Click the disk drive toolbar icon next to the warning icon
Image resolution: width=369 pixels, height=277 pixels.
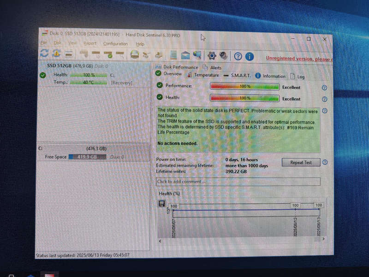click(x=68, y=54)
